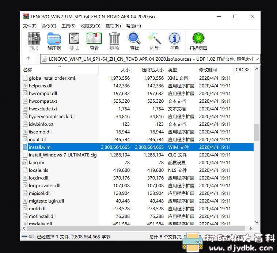
Task: Click the scroll down arrow of file list
Action: (x=257, y=222)
